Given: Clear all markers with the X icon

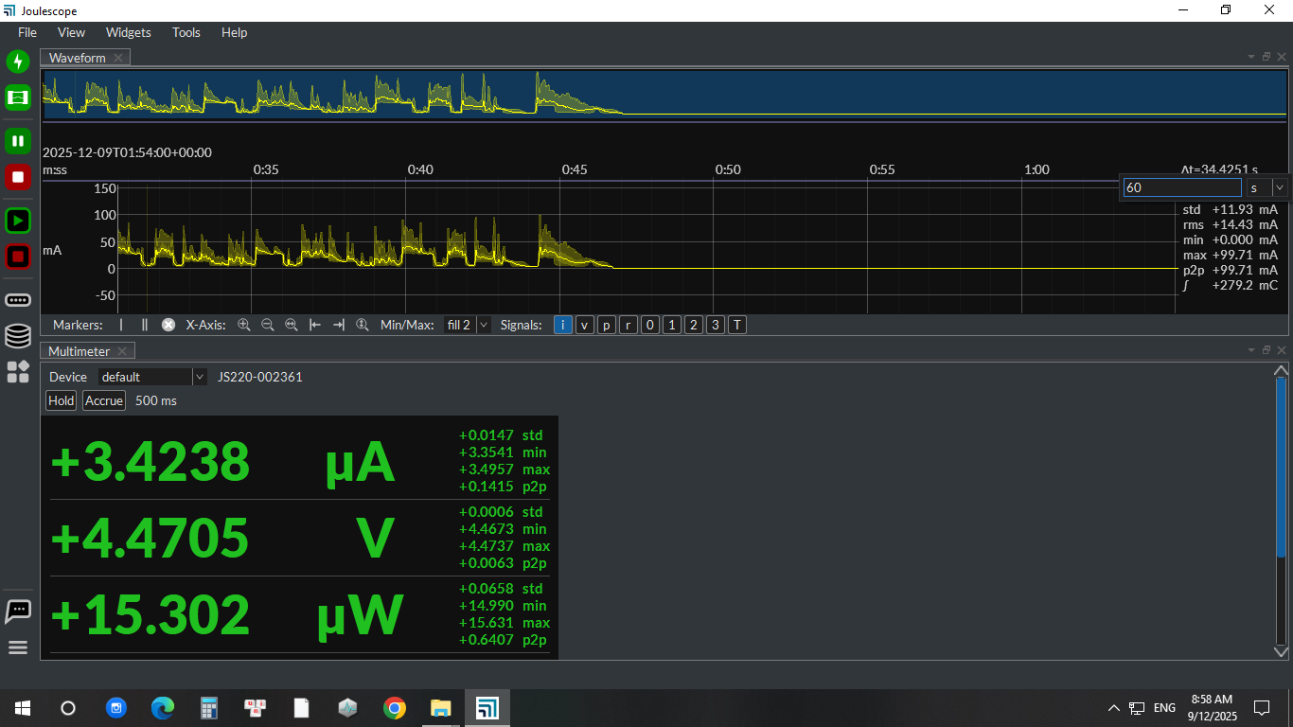Looking at the screenshot, I should (168, 325).
